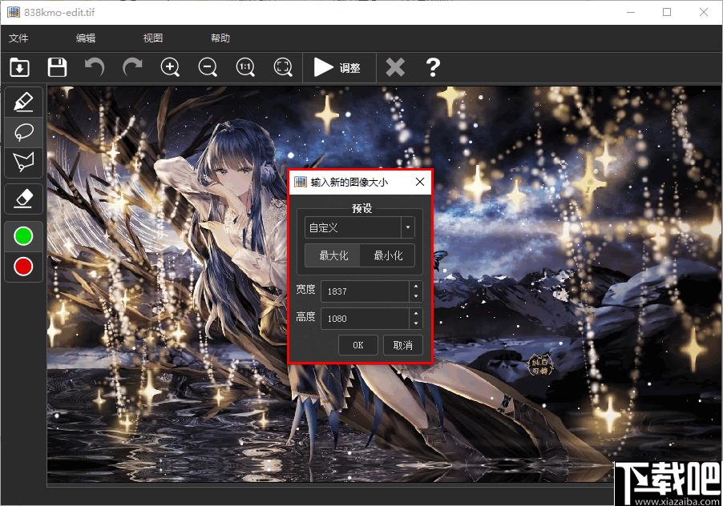The image size is (723, 506).
Task: Close the main application window
Action: click(704, 13)
